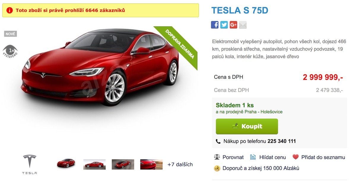Image resolution: width=356 pixels, height=182 pixels.
Task: Click the red alert info icon
Action: (x=9, y=10)
